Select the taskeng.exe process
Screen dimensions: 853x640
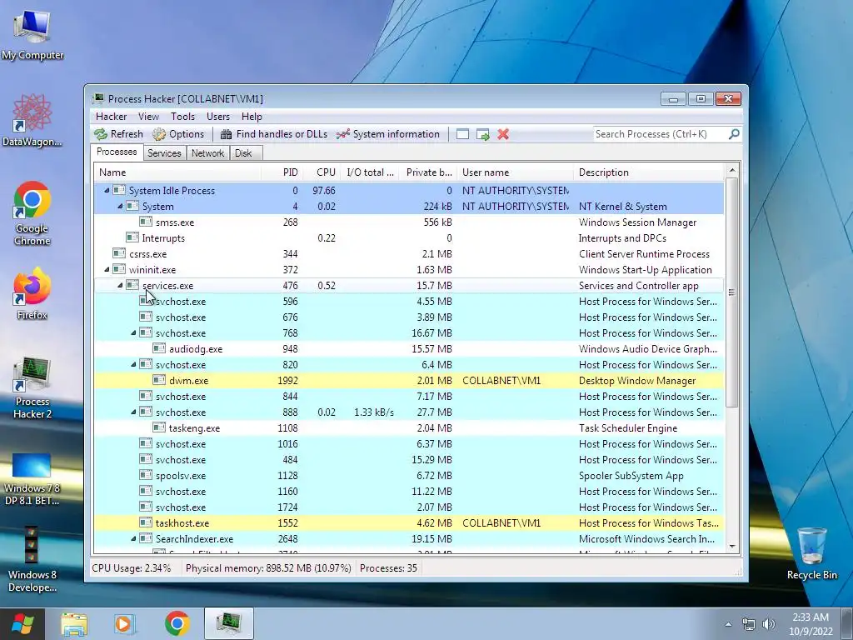tap(409, 427)
